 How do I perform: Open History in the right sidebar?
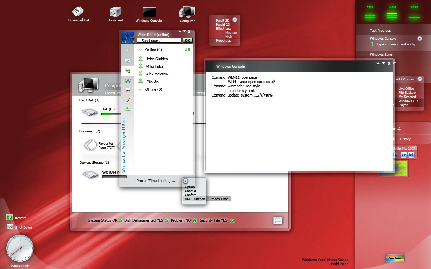[405, 139]
